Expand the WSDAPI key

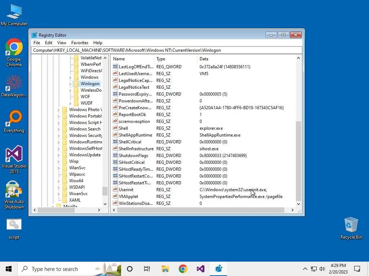(59, 187)
